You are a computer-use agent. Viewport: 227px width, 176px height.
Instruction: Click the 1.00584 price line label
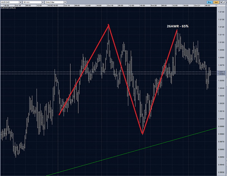(221, 74)
